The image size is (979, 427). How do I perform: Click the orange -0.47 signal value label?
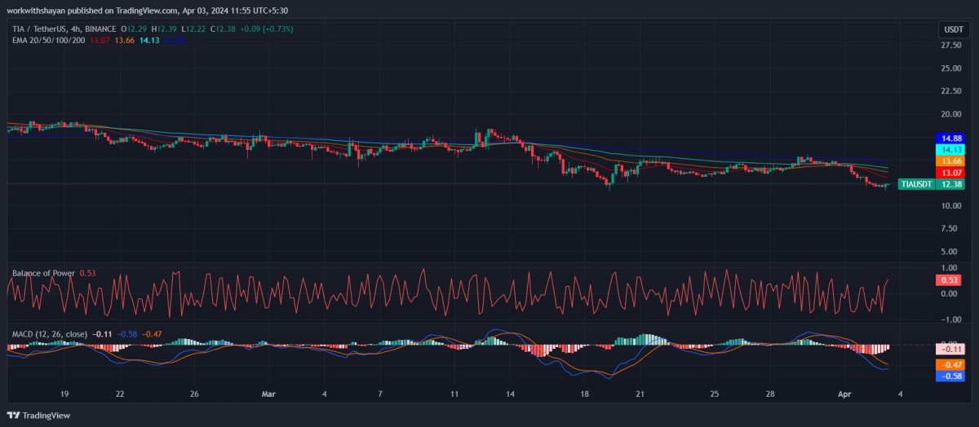pyautogui.click(x=950, y=364)
